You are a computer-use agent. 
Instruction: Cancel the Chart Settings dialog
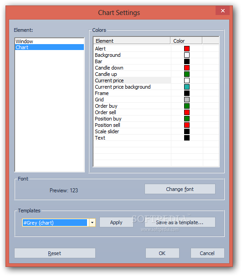click(207, 253)
